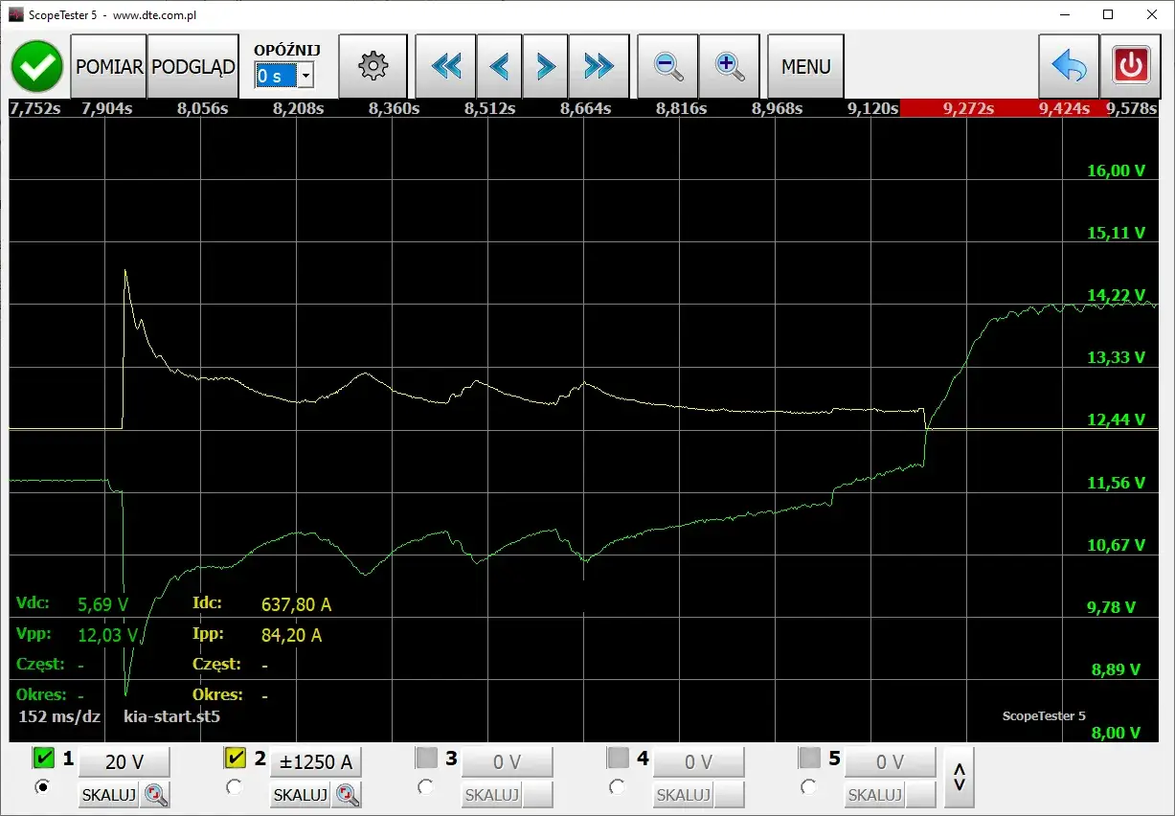Click the POMIAR button
The height and width of the screenshot is (816, 1175).
coord(109,66)
